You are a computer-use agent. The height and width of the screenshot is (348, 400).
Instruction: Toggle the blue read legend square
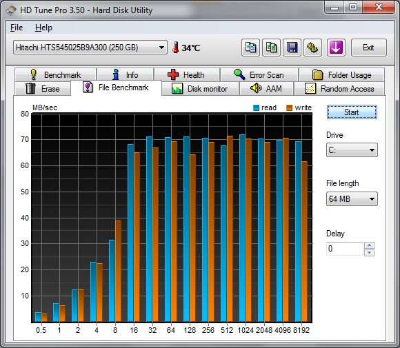[x=256, y=108]
